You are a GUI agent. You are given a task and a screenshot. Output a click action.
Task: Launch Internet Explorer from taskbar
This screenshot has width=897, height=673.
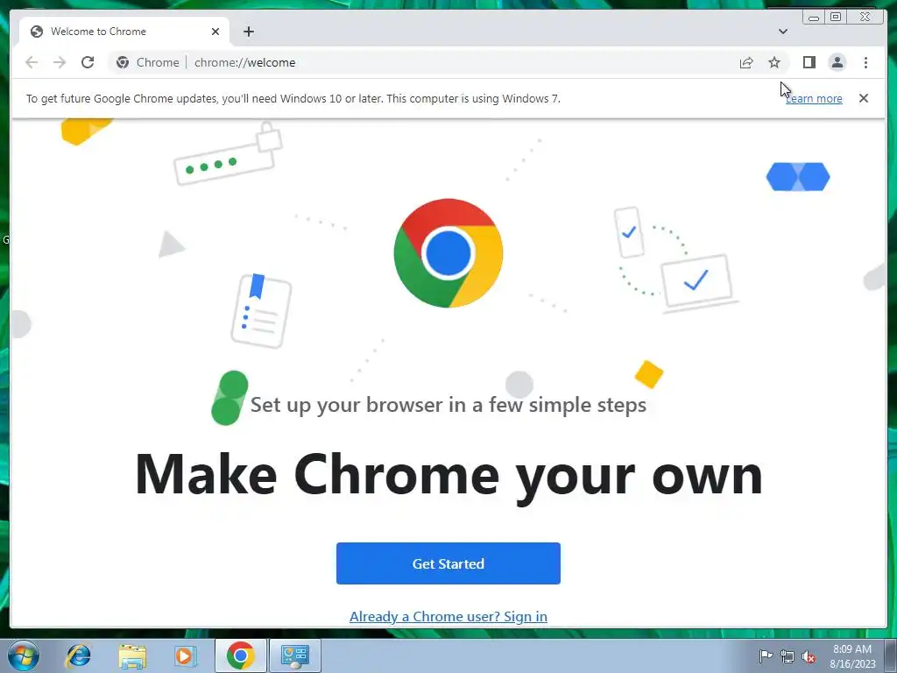click(x=78, y=655)
